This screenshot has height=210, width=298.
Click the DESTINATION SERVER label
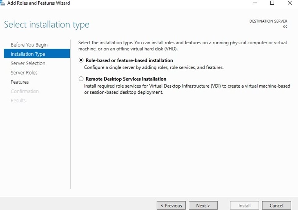pyautogui.click(x=268, y=21)
